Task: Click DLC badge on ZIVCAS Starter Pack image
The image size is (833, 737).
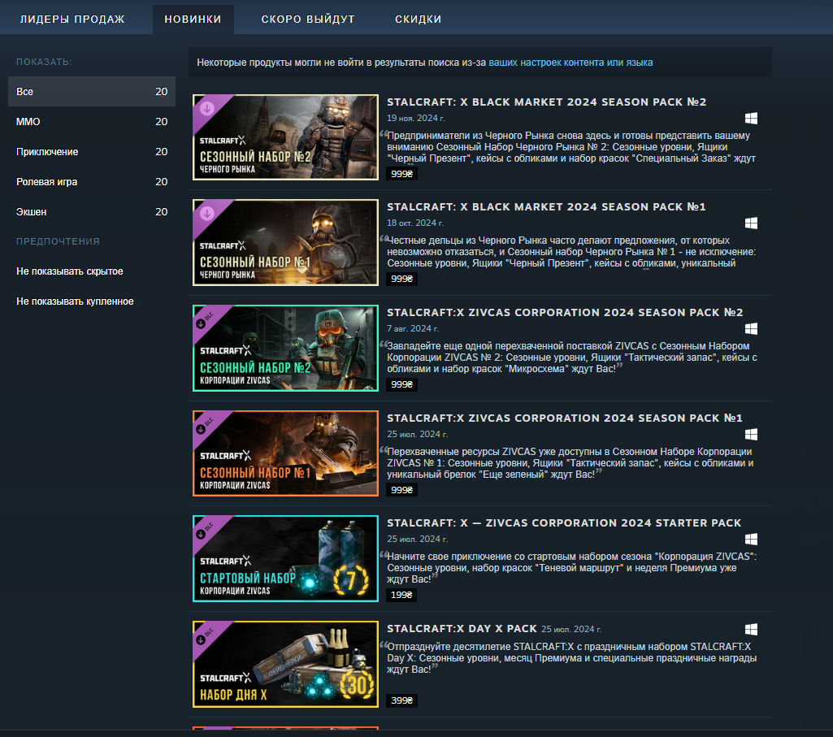Action: [204, 531]
